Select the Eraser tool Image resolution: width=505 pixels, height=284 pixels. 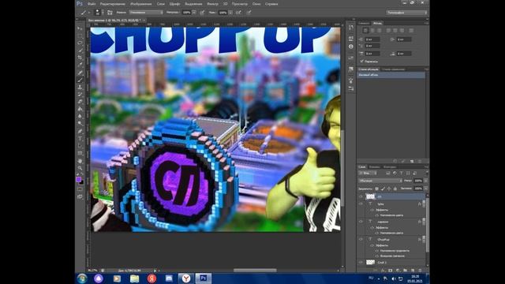tap(80, 102)
